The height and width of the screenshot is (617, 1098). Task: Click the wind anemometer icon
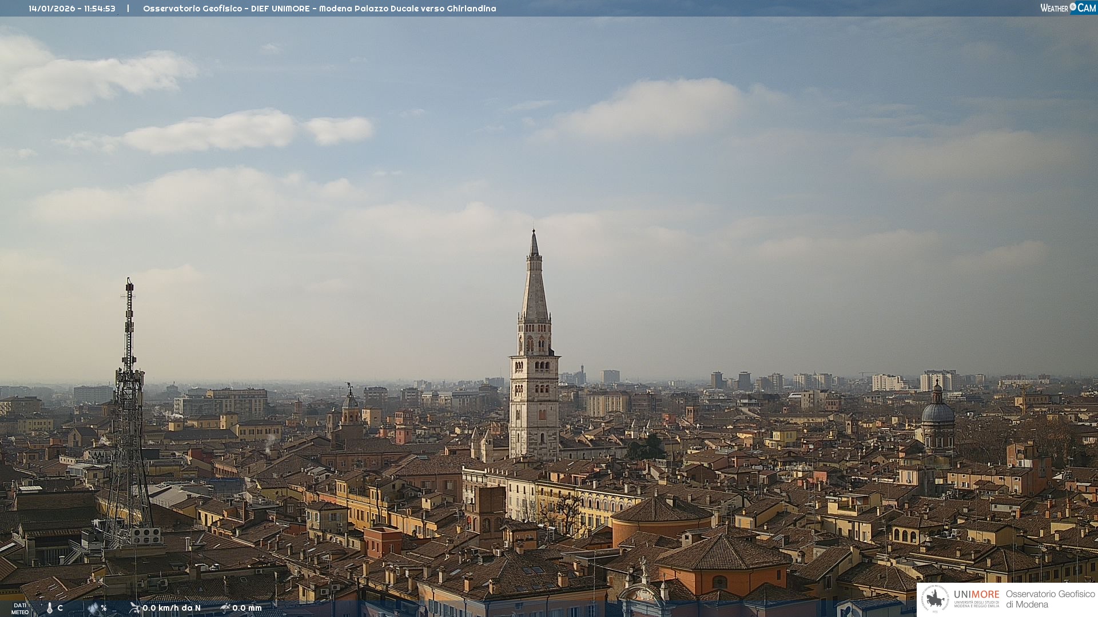(x=135, y=608)
